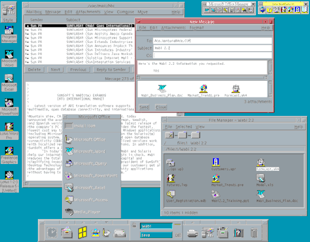This screenshot has height=242, width=310.
Task: Choose Media_Player in Microsoft Office subpanel
Action: point(83,212)
